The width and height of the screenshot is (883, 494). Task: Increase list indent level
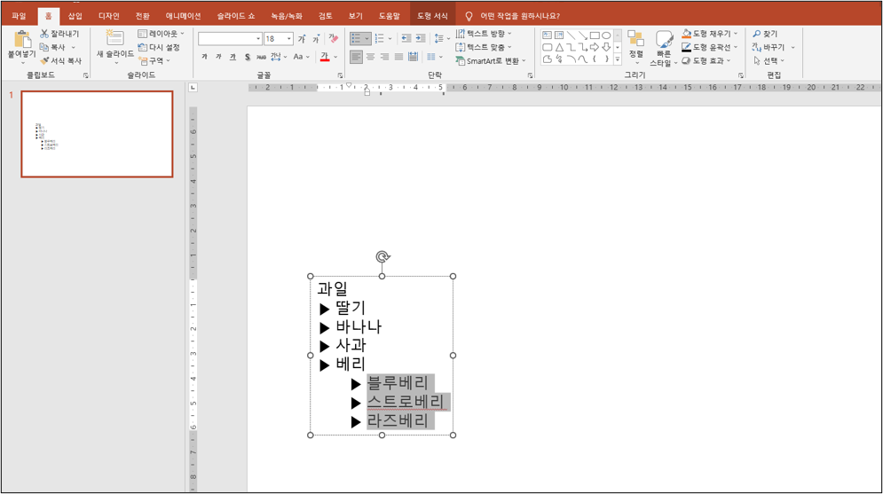click(x=420, y=39)
